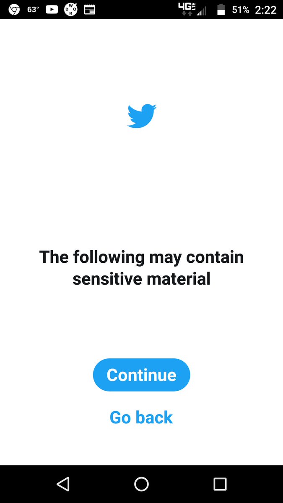This screenshot has height=503, width=283.
Task: Tap the Android back navigation triangle
Action: point(63,484)
